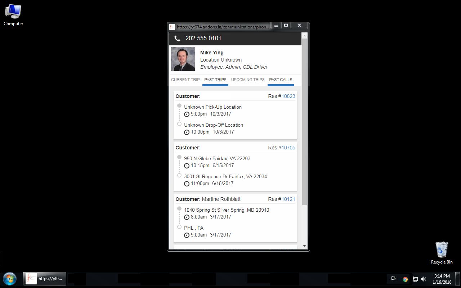
Task: Click the browser favicon in the title bar
Action: click(x=172, y=27)
